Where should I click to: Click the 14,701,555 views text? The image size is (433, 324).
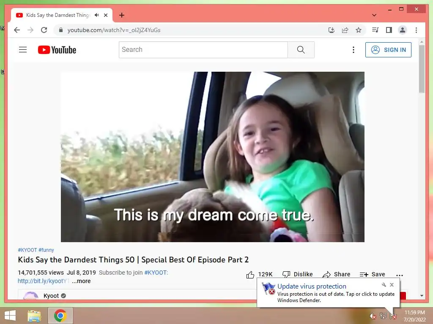point(41,273)
